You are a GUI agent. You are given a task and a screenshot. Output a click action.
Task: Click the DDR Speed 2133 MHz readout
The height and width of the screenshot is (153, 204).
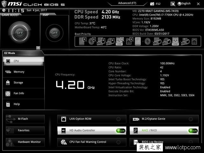point(97,17)
